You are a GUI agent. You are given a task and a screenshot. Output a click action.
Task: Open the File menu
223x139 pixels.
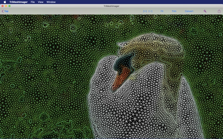[x=33, y=2]
